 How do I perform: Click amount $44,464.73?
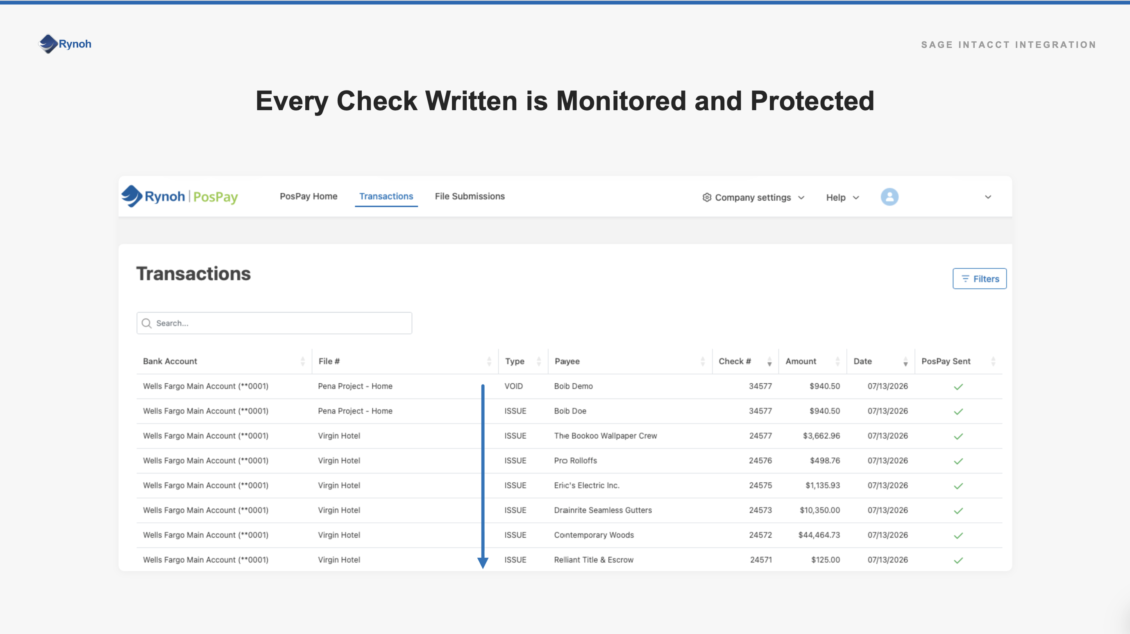click(819, 535)
